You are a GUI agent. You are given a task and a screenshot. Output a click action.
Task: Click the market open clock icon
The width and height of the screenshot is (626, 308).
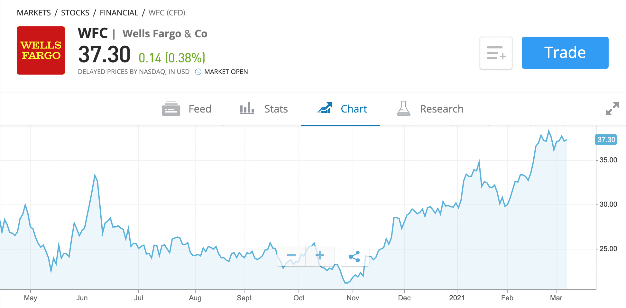pyautogui.click(x=198, y=72)
